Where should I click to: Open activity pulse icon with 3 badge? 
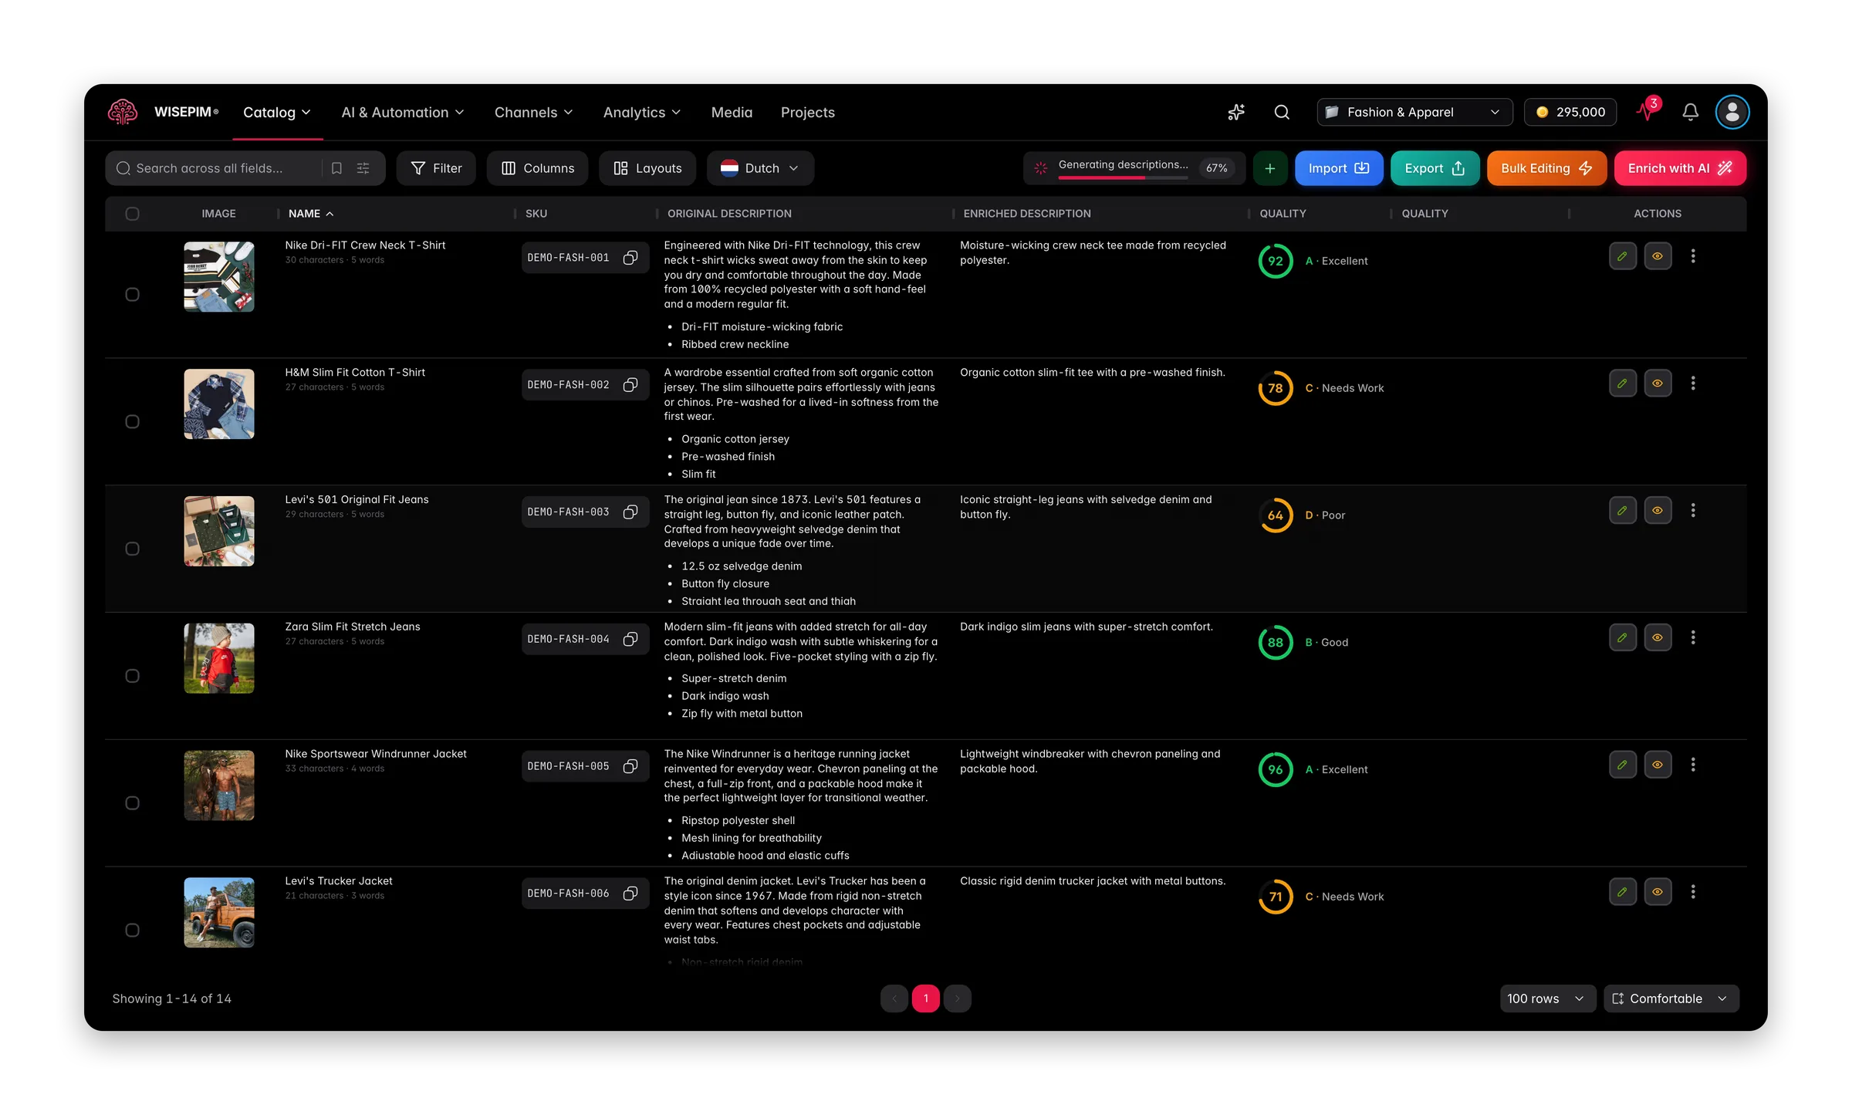pos(1648,110)
